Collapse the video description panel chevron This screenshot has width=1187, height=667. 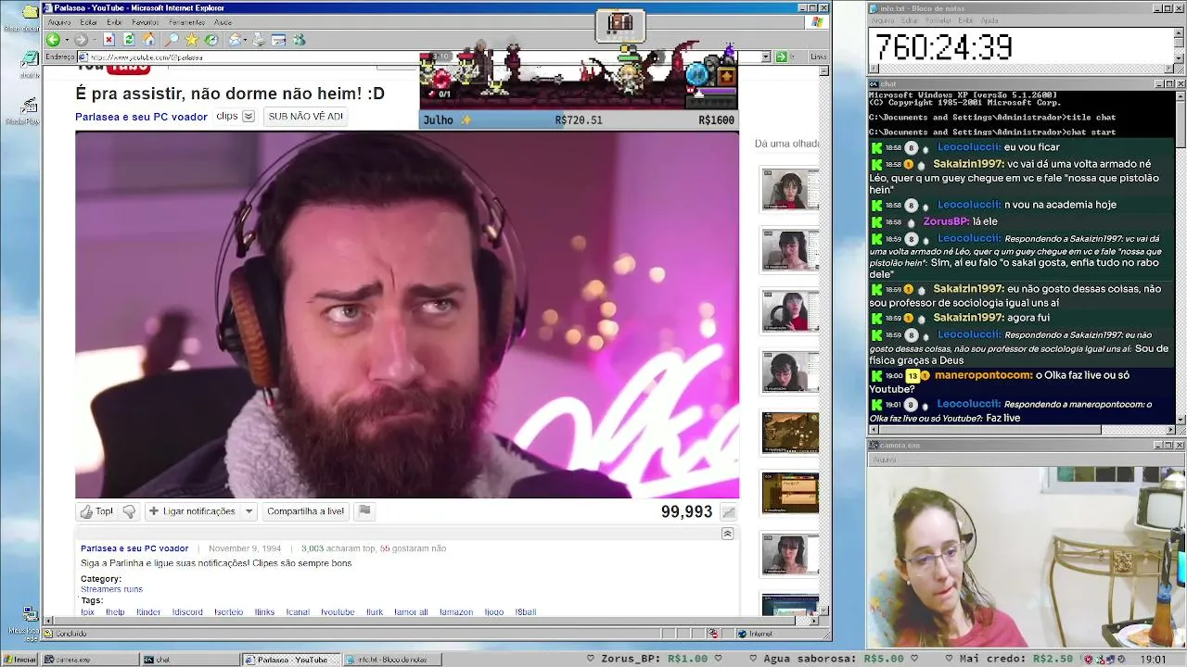coord(727,534)
